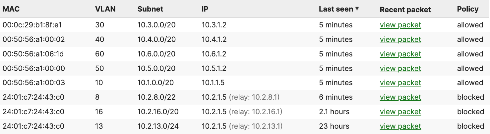Click the Policy column header
This screenshot has height=134, width=490.
point(468,9)
